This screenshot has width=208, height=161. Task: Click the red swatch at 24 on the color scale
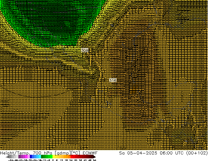pyautogui.click(x=72, y=157)
